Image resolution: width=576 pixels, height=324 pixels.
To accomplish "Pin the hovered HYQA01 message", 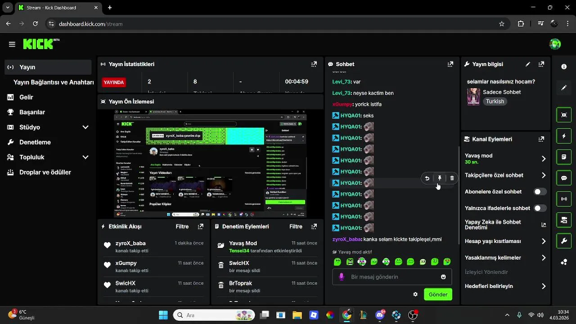I will tap(440, 178).
